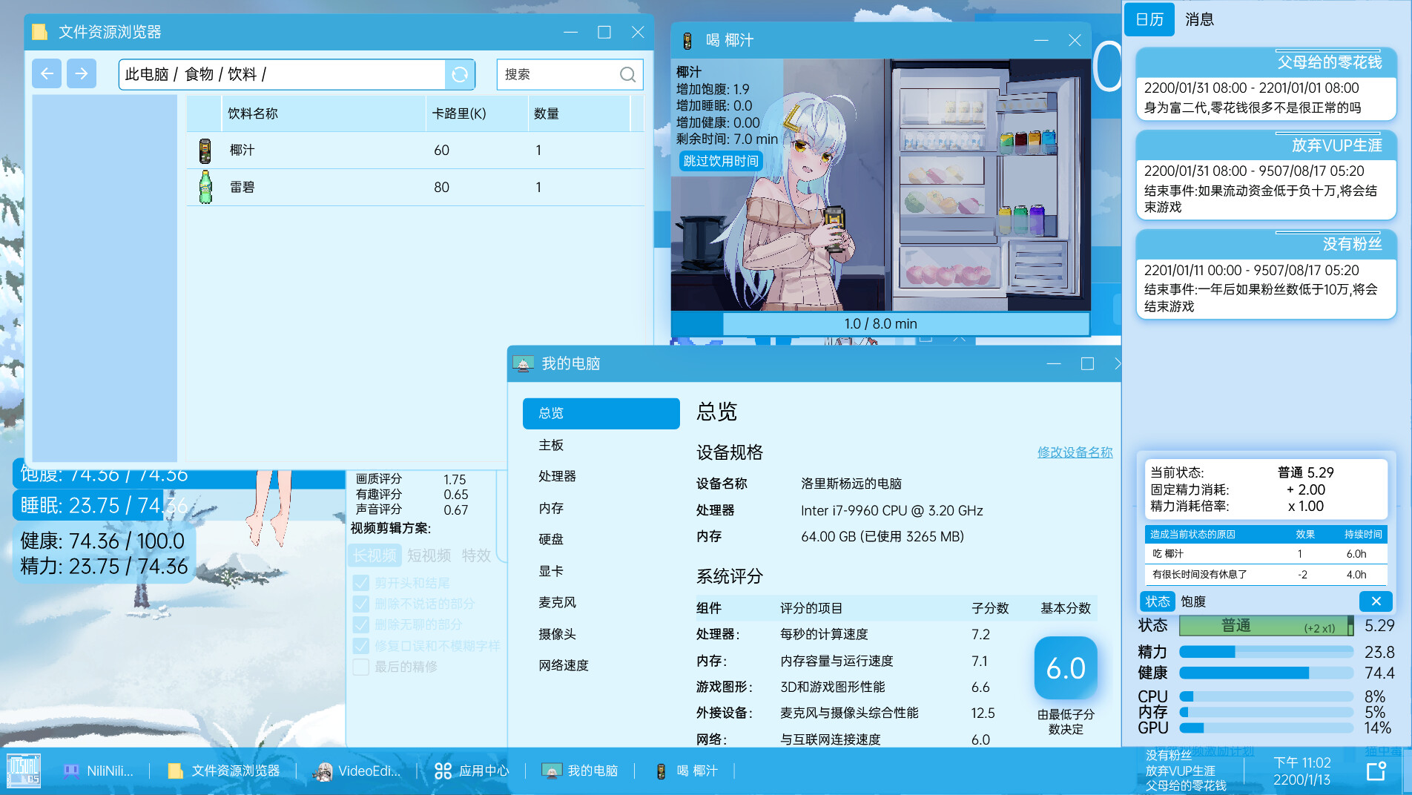Click the forward arrow in 文件资源浏览器
1412x795 pixels.
pyautogui.click(x=81, y=73)
